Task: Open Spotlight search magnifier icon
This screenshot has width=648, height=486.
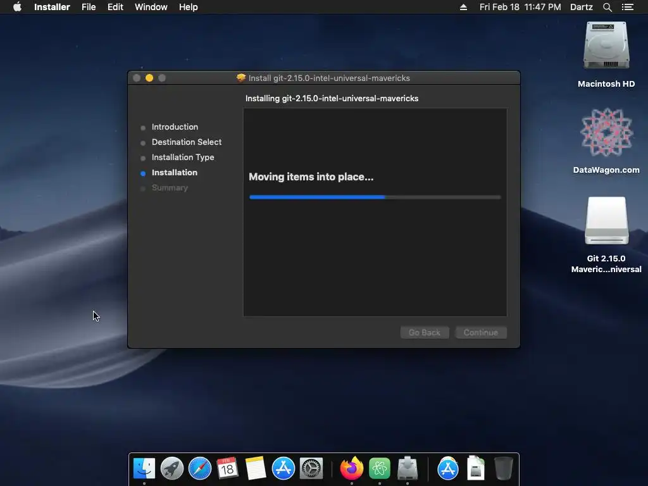Action: pyautogui.click(x=607, y=7)
